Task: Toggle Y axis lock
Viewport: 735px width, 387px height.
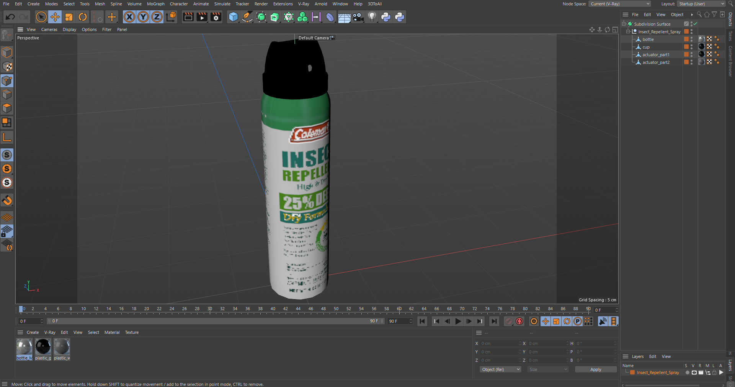Action: [143, 17]
